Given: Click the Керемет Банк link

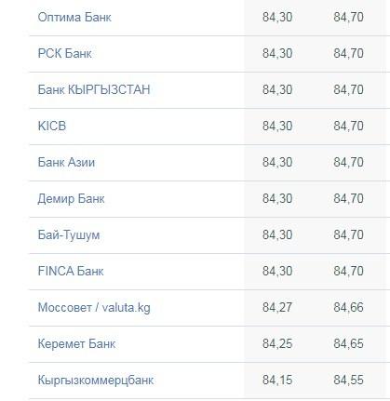Looking at the screenshot, I should [x=76, y=343].
